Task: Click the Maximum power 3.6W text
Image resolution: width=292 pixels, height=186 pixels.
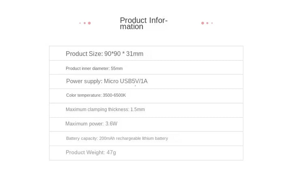Action: (x=91, y=124)
